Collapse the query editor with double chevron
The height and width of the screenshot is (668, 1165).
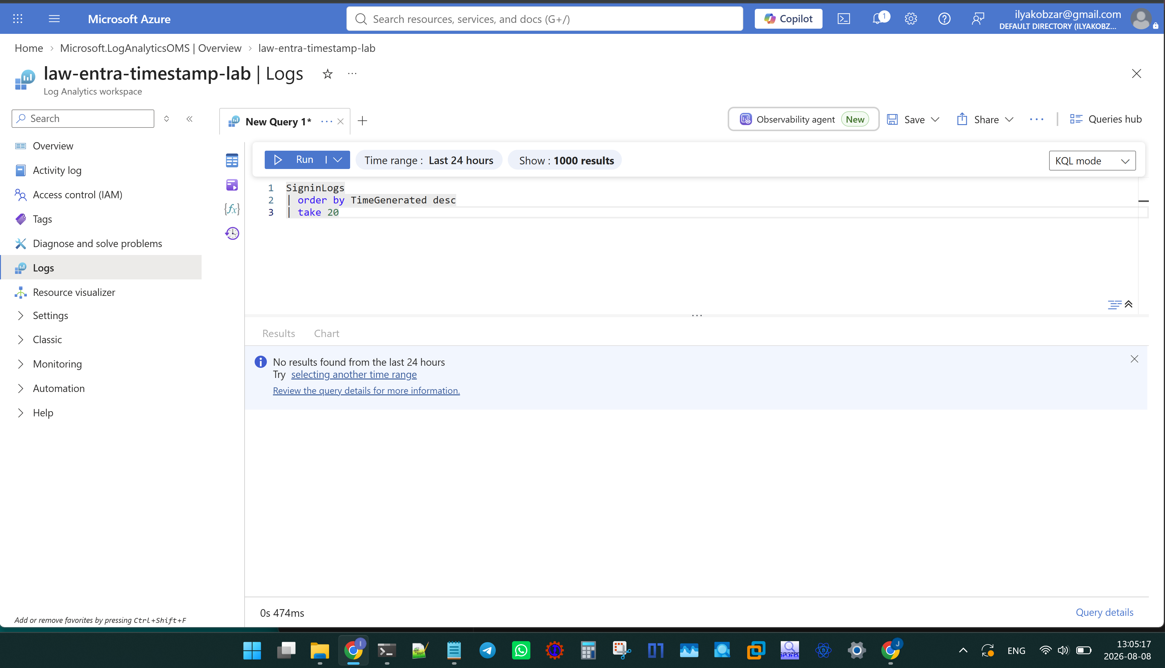tap(1129, 304)
